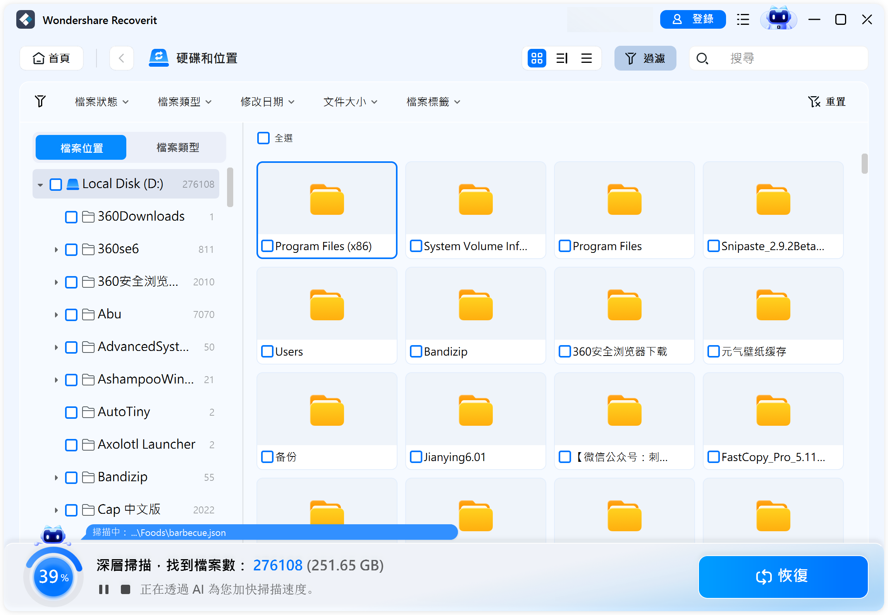The height and width of the screenshot is (615, 888).
Task: Click 重置 to reset filters
Action: tap(827, 102)
